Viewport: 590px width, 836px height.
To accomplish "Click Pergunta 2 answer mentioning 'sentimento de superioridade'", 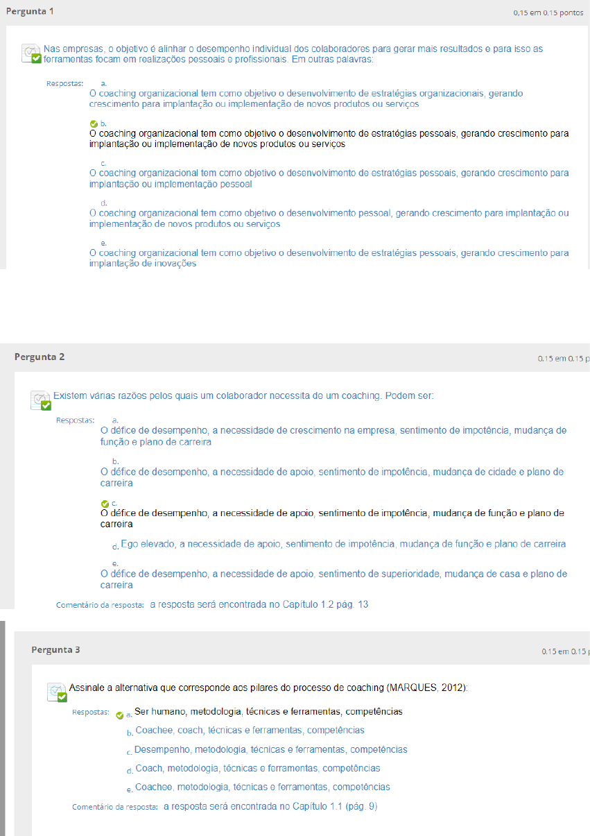I will 333,579.
